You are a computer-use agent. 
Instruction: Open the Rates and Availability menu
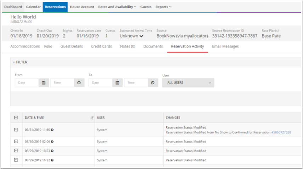117,7
